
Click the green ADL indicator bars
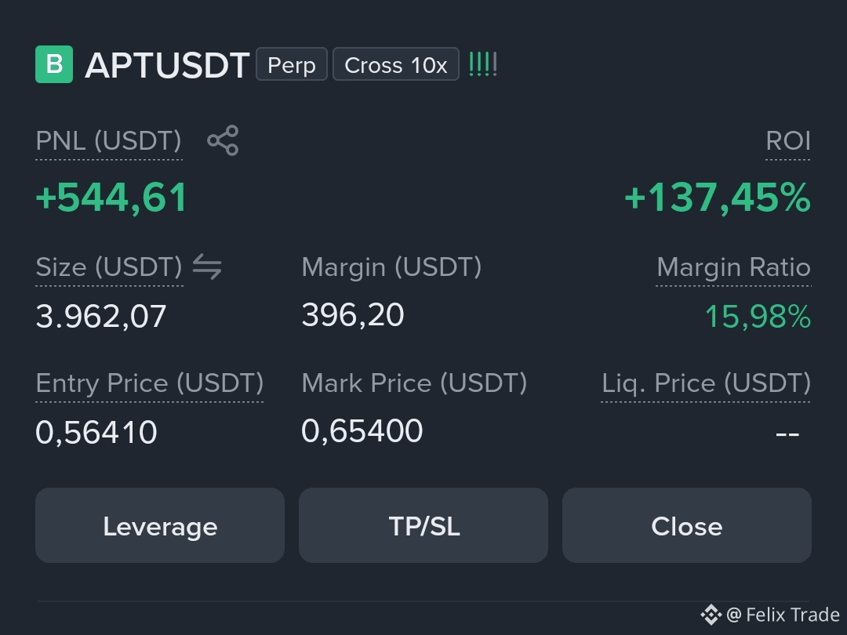(483, 64)
